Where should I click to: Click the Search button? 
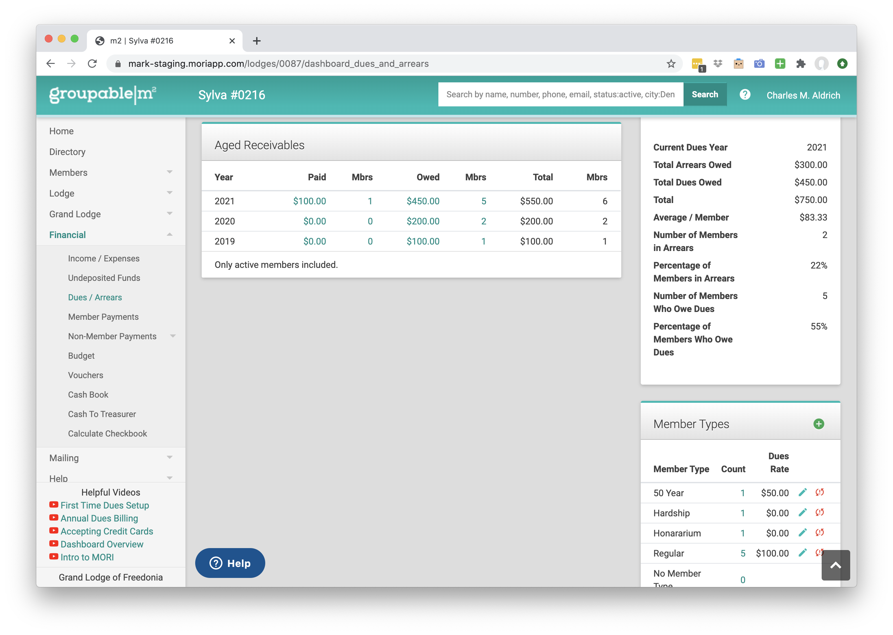(x=705, y=95)
